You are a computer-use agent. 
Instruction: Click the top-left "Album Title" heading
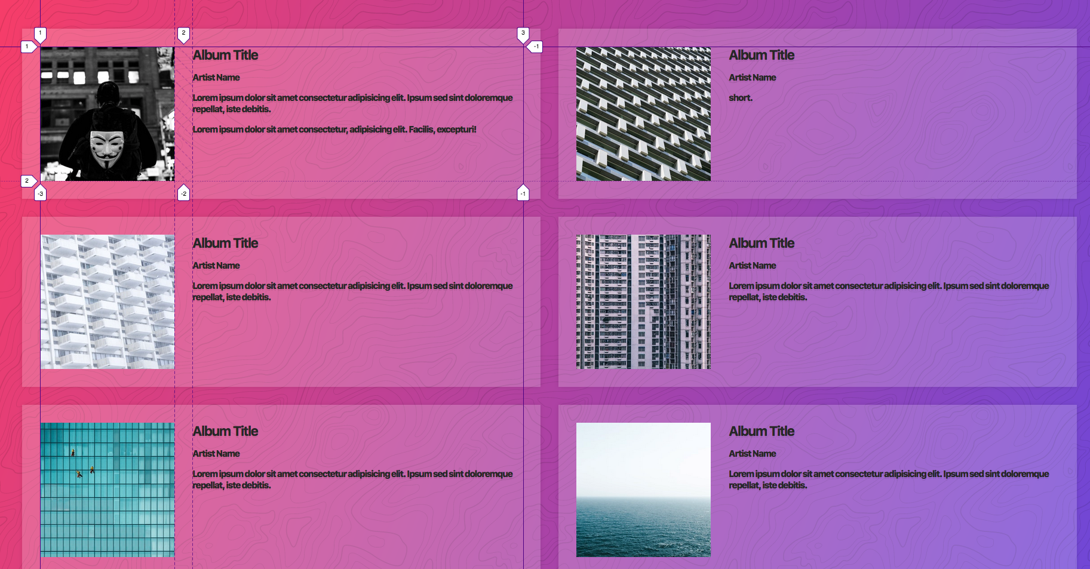225,55
